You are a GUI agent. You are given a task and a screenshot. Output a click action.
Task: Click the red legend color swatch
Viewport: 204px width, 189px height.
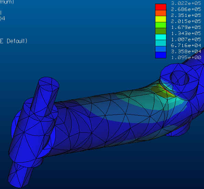(161, 7)
